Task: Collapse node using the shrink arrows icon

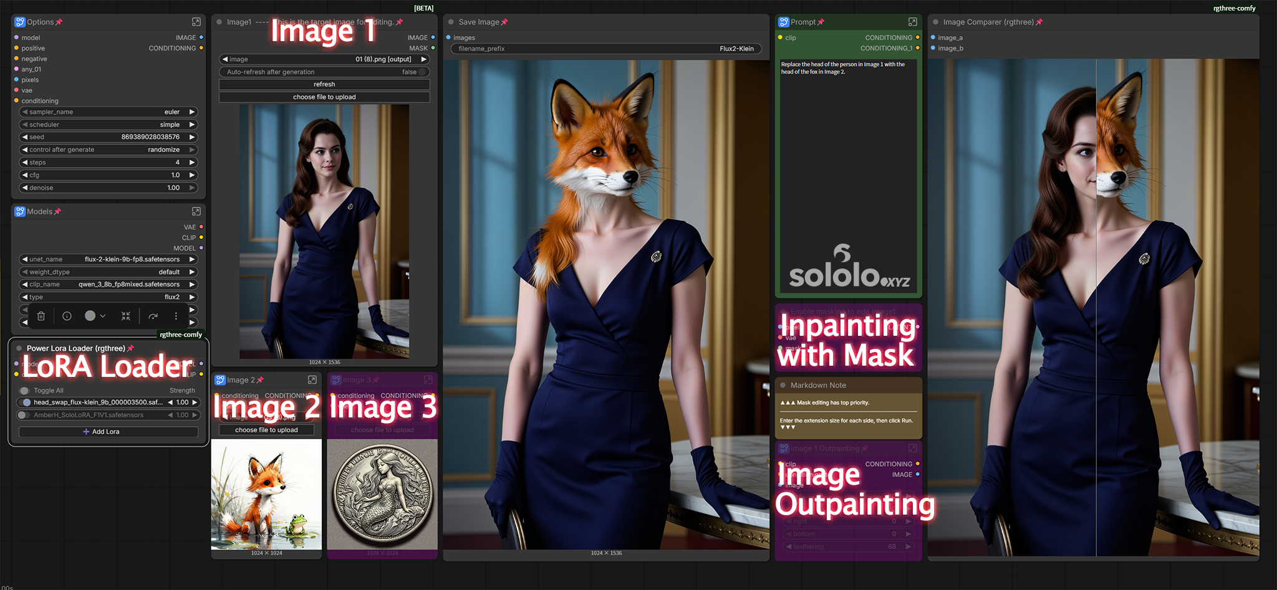Action: (126, 316)
